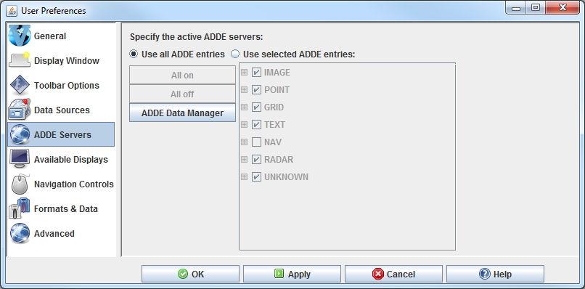Open Toolbar Options preferences
This screenshot has height=289, width=585.
(x=61, y=85)
